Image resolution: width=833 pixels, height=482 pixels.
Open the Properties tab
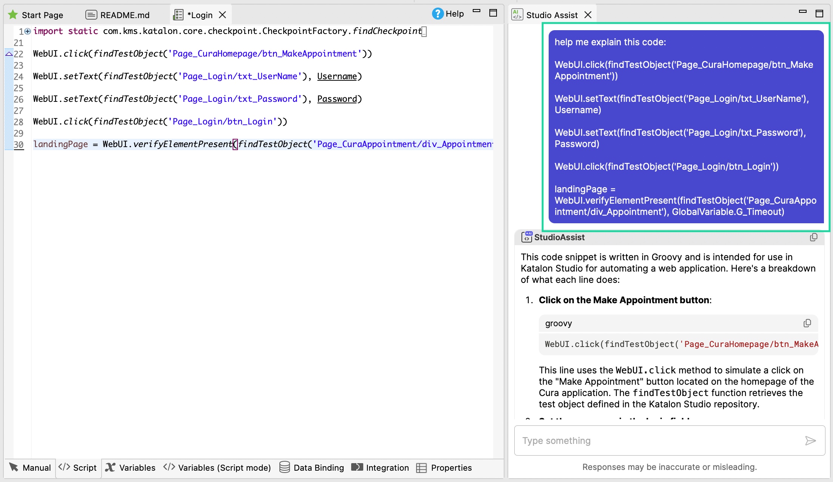coord(444,468)
